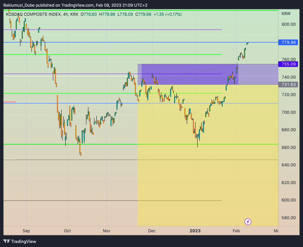Click the 779.98 current price label
303x247 pixels.
click(288, 42)
